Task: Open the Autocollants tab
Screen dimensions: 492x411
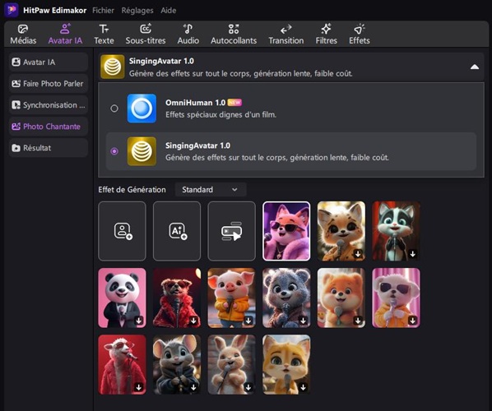Action: coord(234,35)
